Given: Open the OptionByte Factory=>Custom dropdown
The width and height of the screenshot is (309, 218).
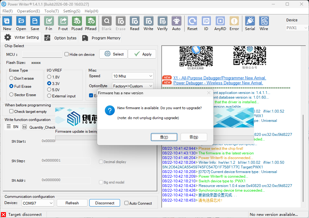Looking at the screenshot, I should click(132, 86).
